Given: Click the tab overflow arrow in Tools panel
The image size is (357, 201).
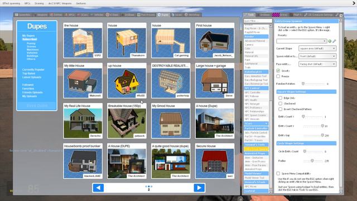Looking at the screenshot, I should (341, 16).
